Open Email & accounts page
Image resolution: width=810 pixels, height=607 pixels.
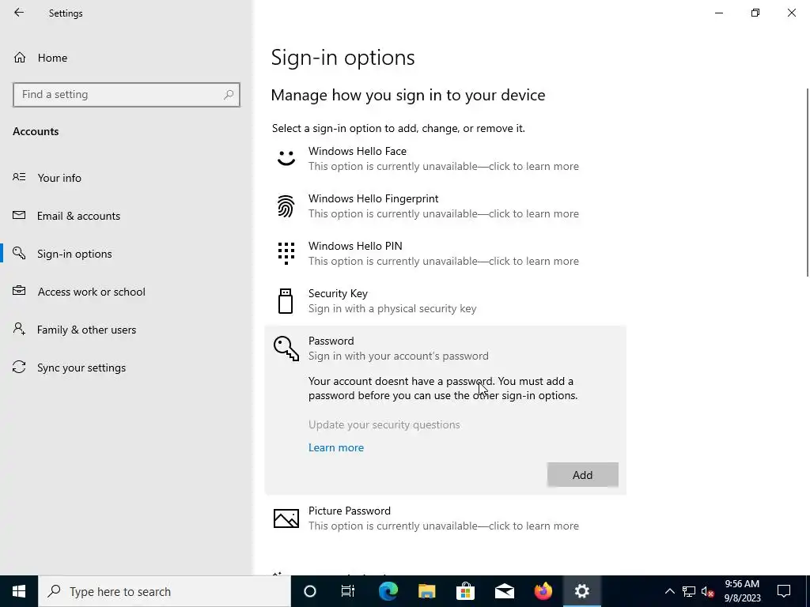(127, 216)
